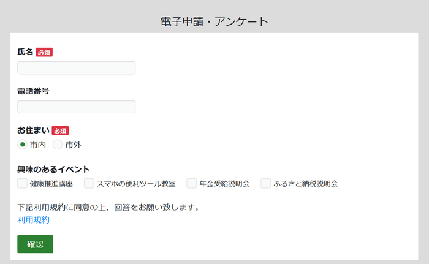Click the 興味のあるイベント label
This screenshot has width=429, height=264.
(53, 169)
